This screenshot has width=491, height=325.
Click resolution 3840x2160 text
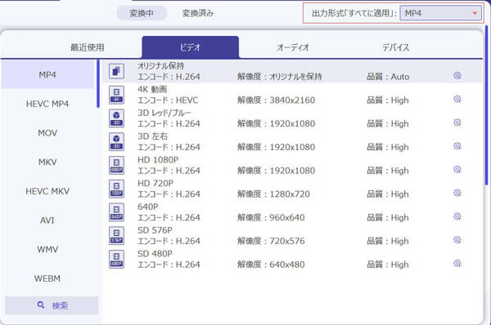292,100
